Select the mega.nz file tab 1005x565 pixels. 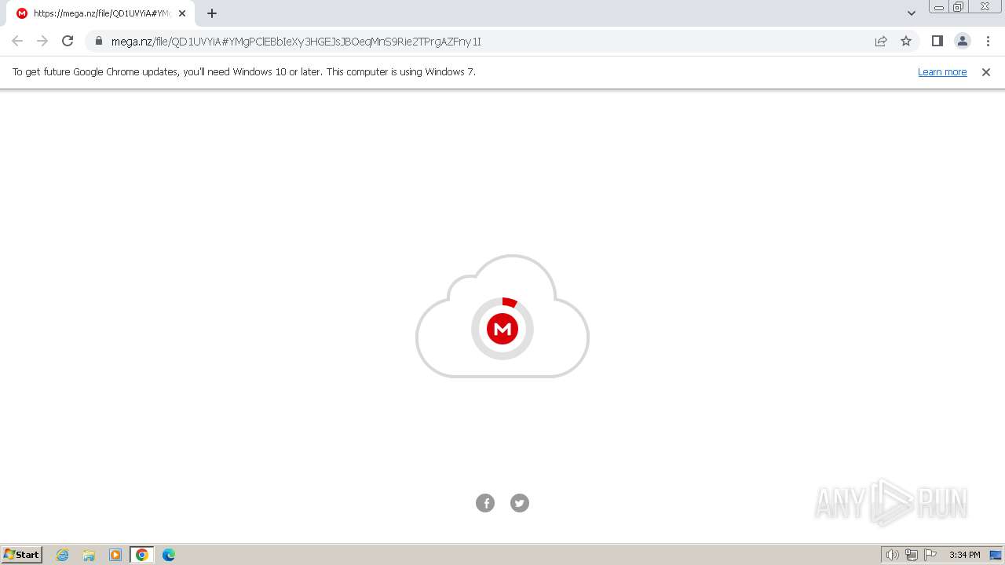101,13
